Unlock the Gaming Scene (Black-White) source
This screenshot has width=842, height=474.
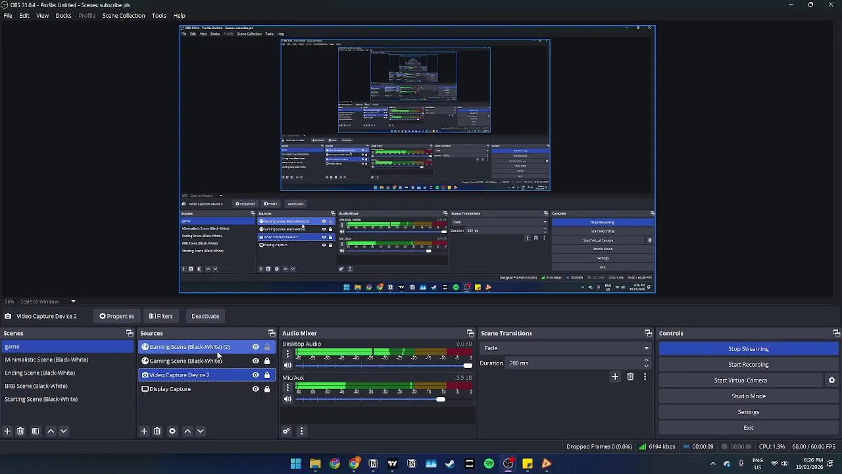(267, 361)
